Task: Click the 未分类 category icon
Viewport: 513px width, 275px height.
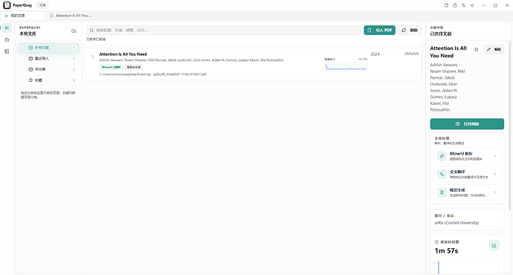Action: coord(30,69)
